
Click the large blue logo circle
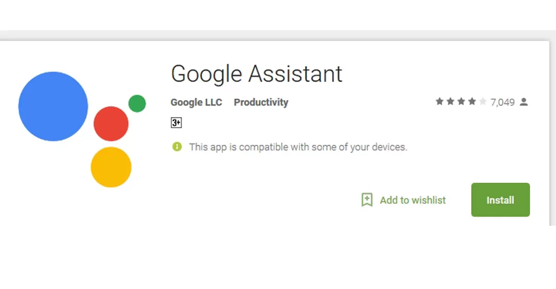53,106
